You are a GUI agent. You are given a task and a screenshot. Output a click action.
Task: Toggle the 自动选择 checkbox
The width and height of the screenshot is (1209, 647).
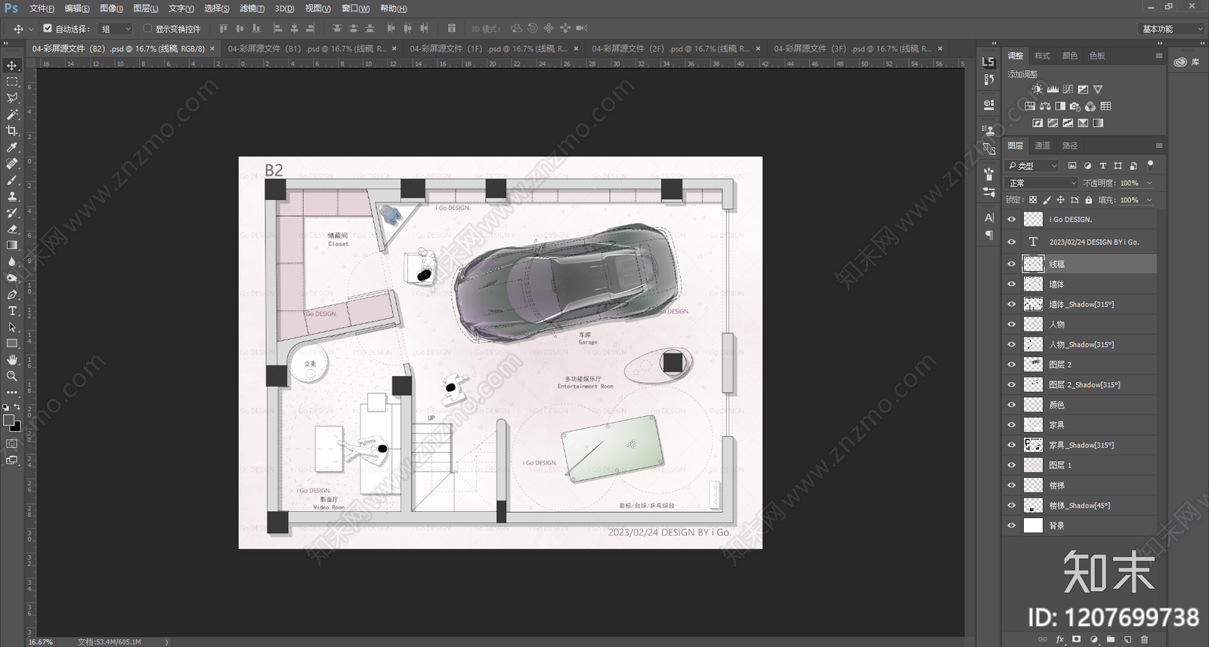[x=48, y=29]
